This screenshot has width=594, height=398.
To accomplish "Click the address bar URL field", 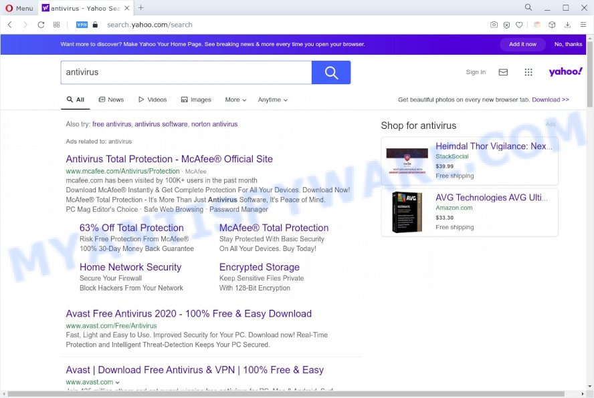I will tap(150, 25).
